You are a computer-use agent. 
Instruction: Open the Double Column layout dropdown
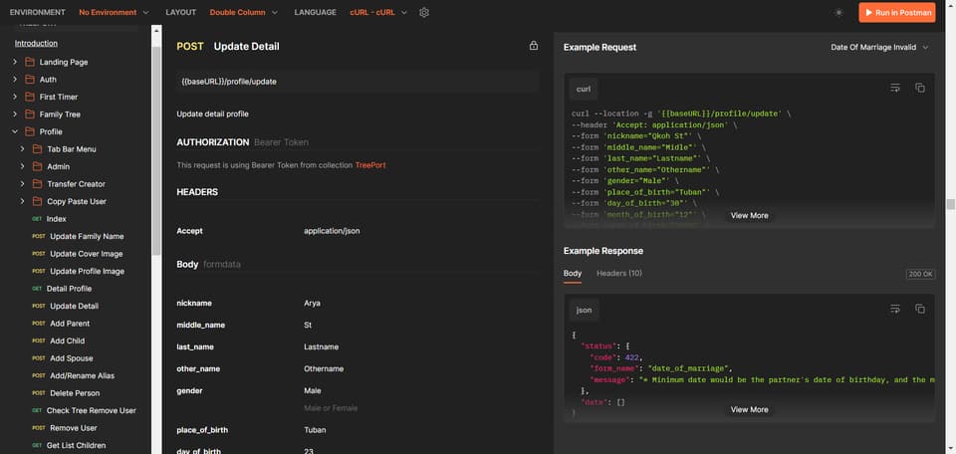(x=244, y=12)
